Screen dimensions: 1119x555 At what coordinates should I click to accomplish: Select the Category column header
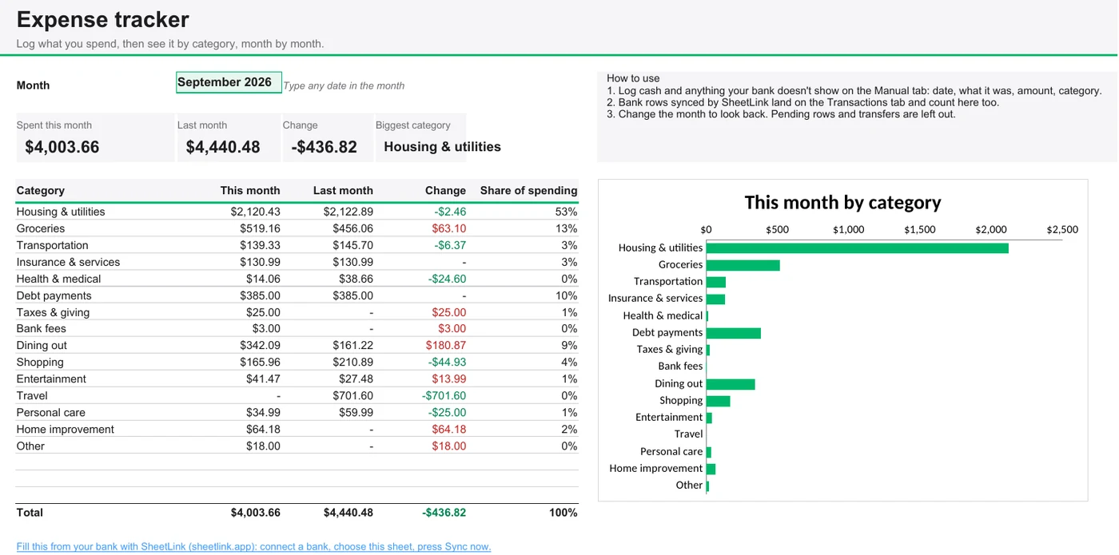[x=41, y=191]
